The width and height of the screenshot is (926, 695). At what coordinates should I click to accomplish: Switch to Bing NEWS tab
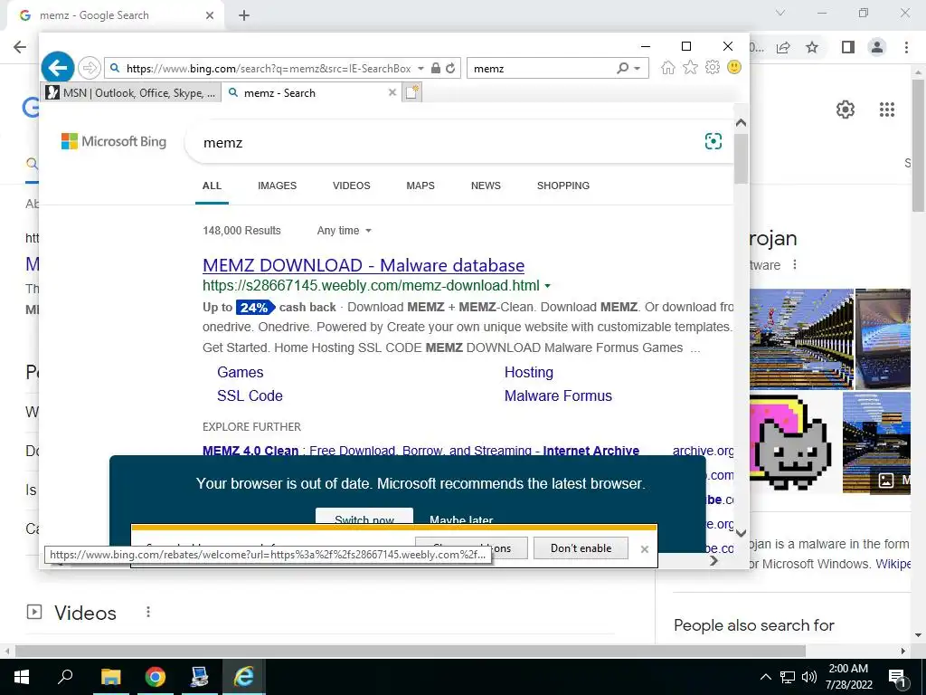(x=486, y=186)
